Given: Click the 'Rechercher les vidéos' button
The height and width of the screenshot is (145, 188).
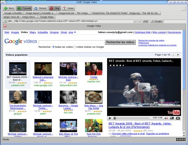Looking at the screenshot, I should point(120,42).
